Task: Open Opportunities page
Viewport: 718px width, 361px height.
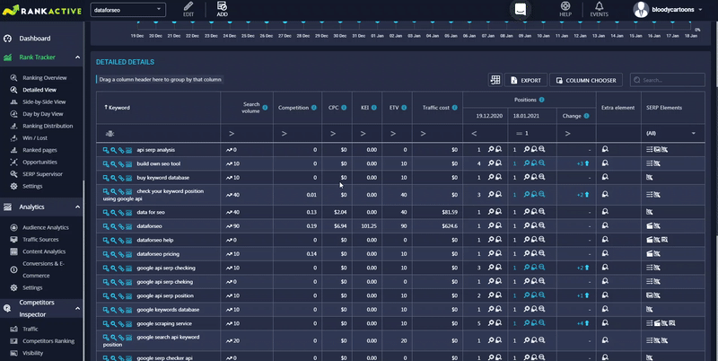Action: 39,162
